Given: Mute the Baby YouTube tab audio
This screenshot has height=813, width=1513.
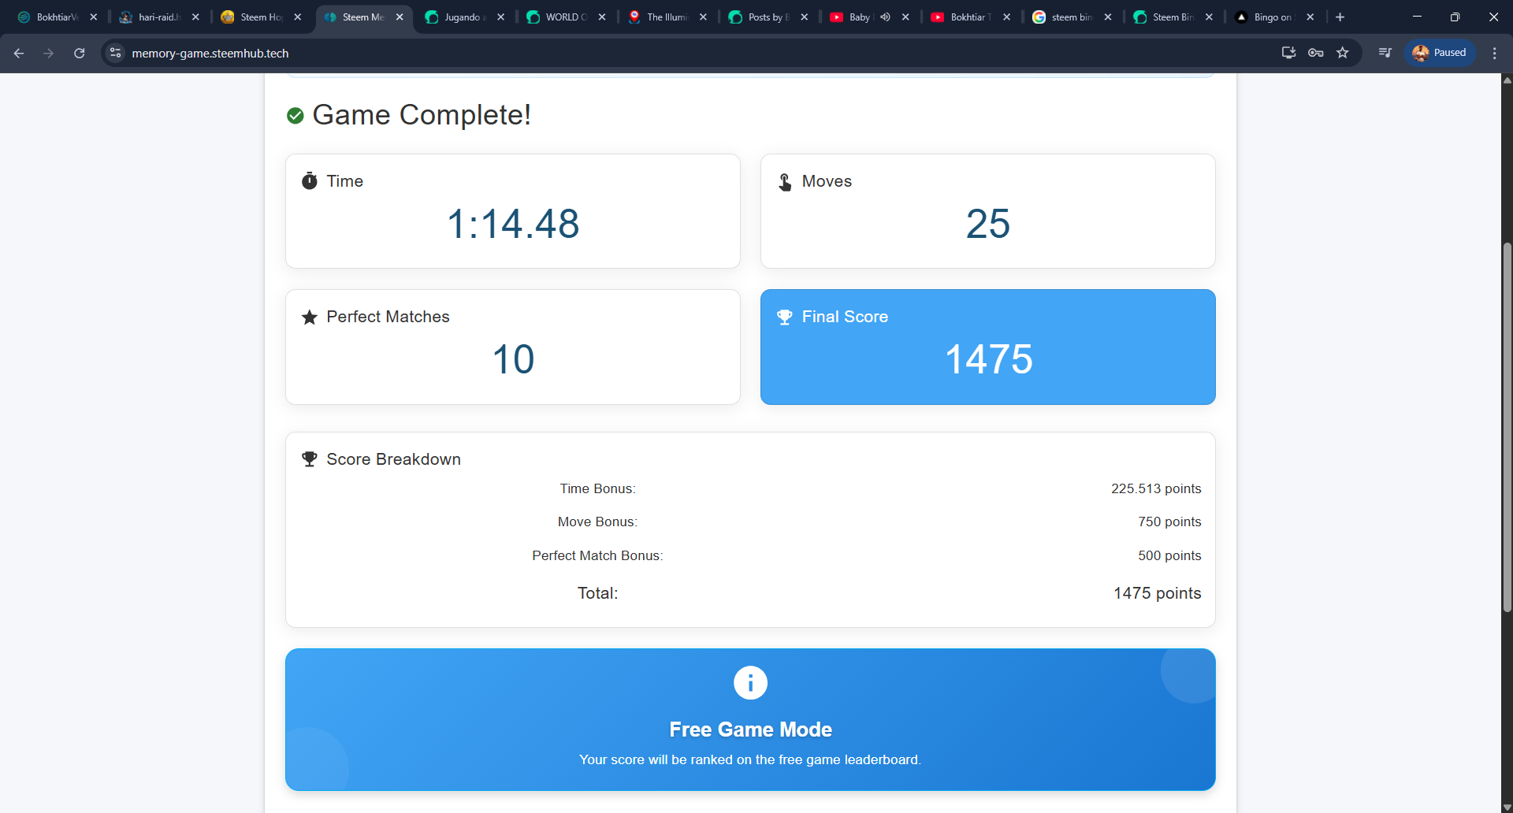Looking at the screenshot, I should tap(885, 17).
